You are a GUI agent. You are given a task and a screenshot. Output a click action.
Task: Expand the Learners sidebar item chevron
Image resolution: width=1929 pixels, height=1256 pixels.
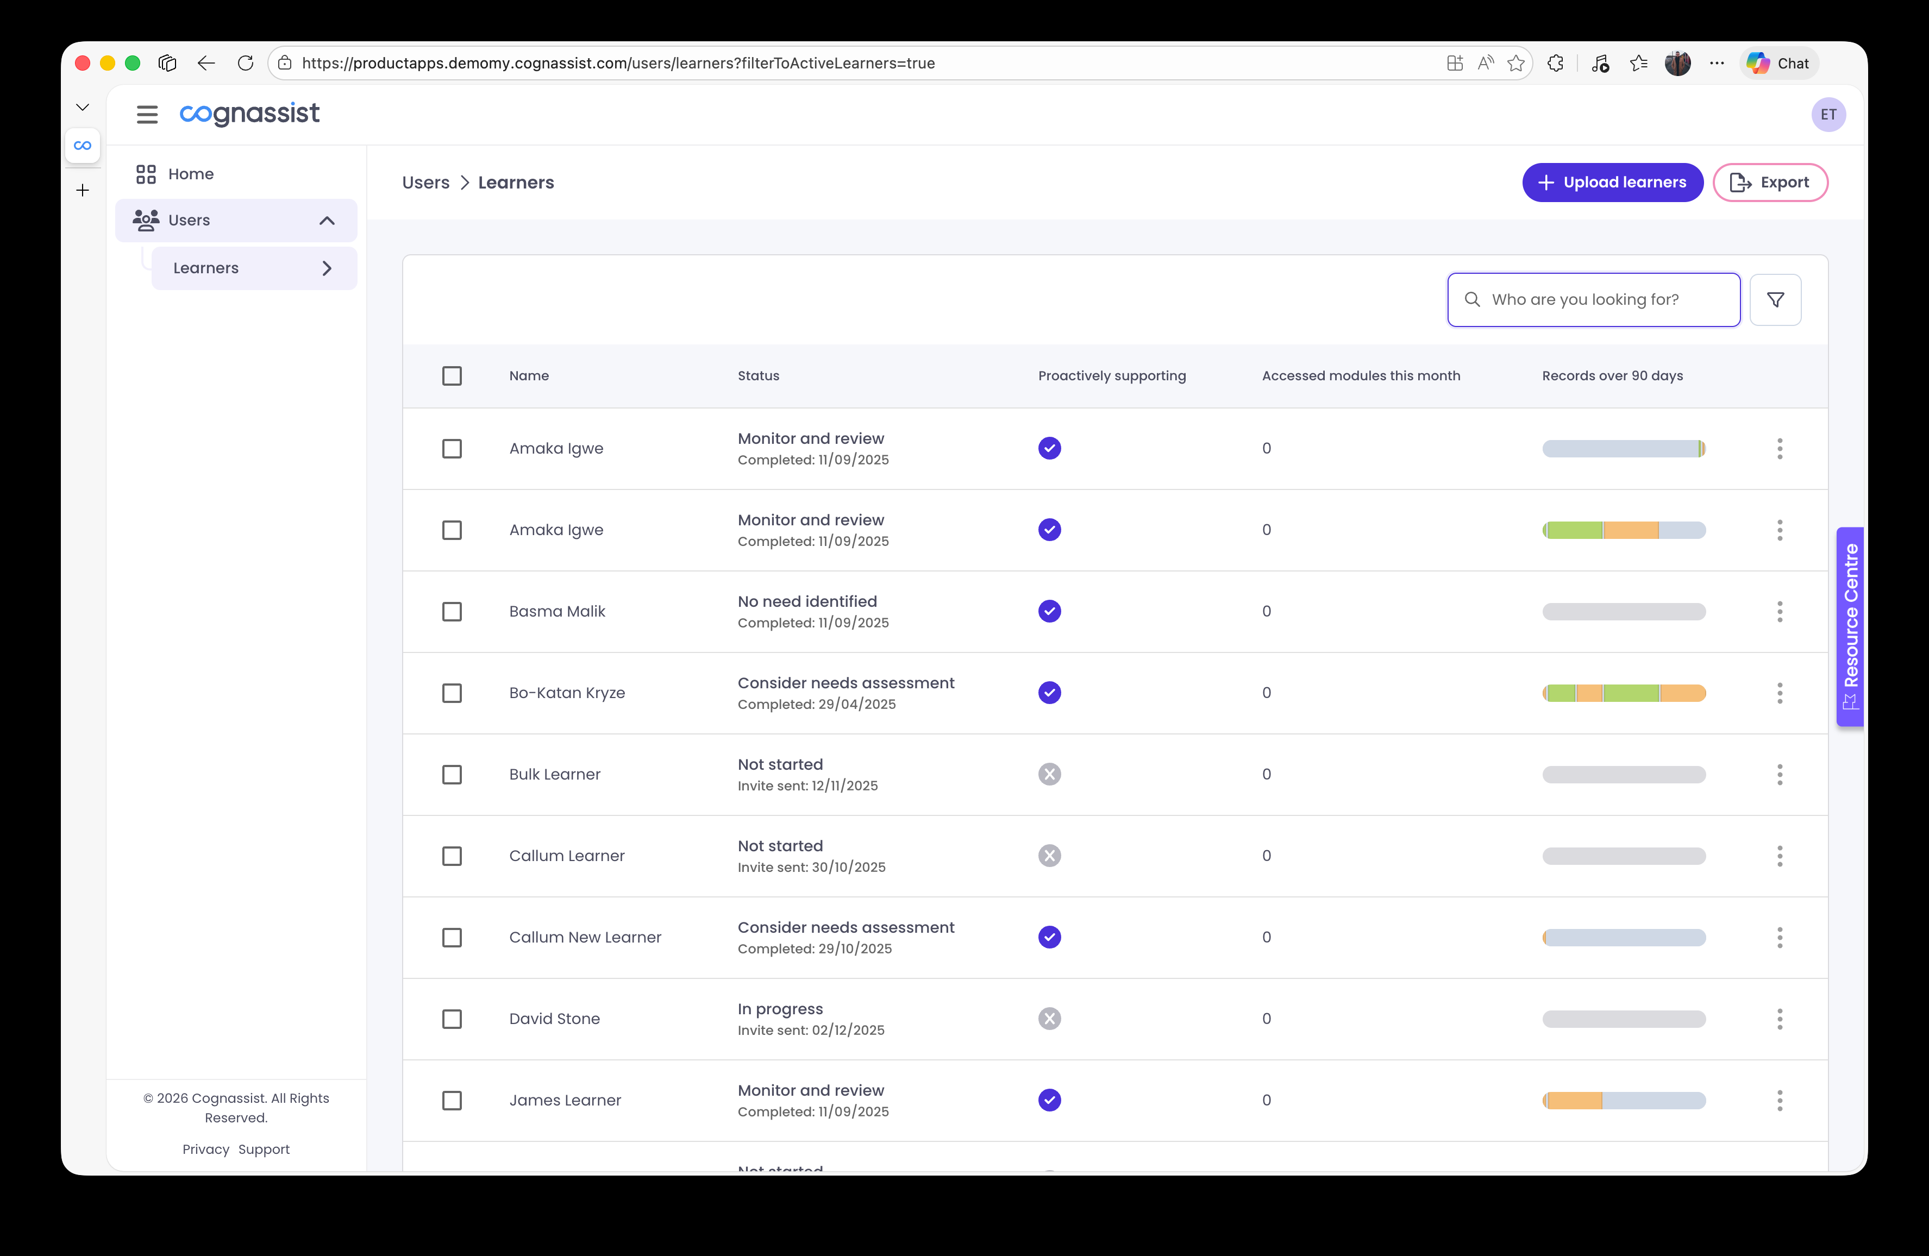click(x=327, y=268)
